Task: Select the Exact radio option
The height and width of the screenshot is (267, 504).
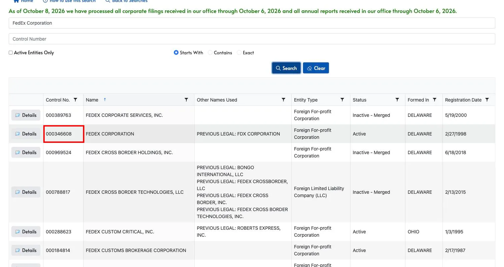Action: [239, 53]
